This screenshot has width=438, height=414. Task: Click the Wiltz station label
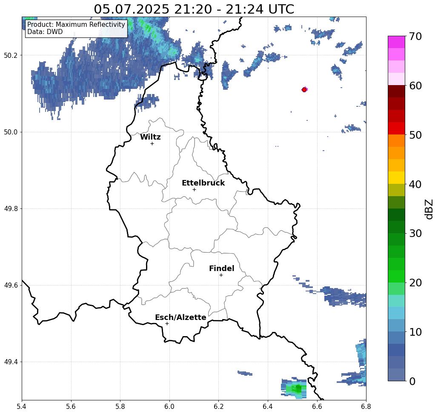pyautogui.click(x=150, y=137)
